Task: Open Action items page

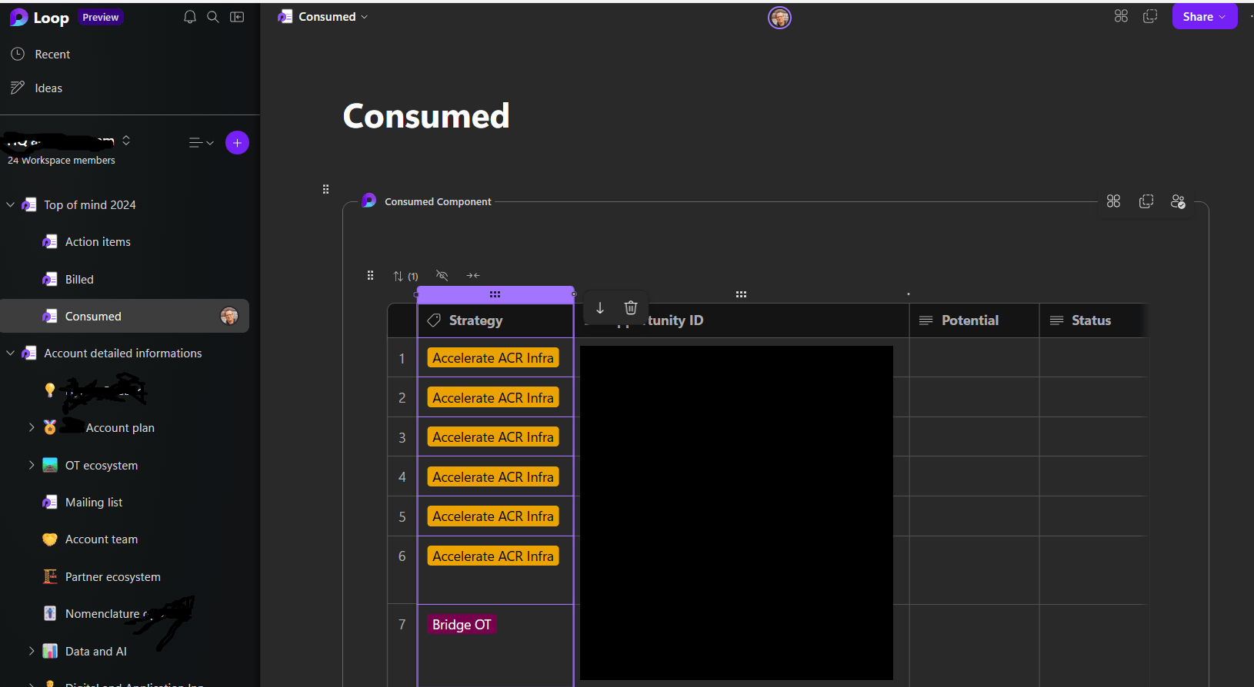Action: [98, 242]
